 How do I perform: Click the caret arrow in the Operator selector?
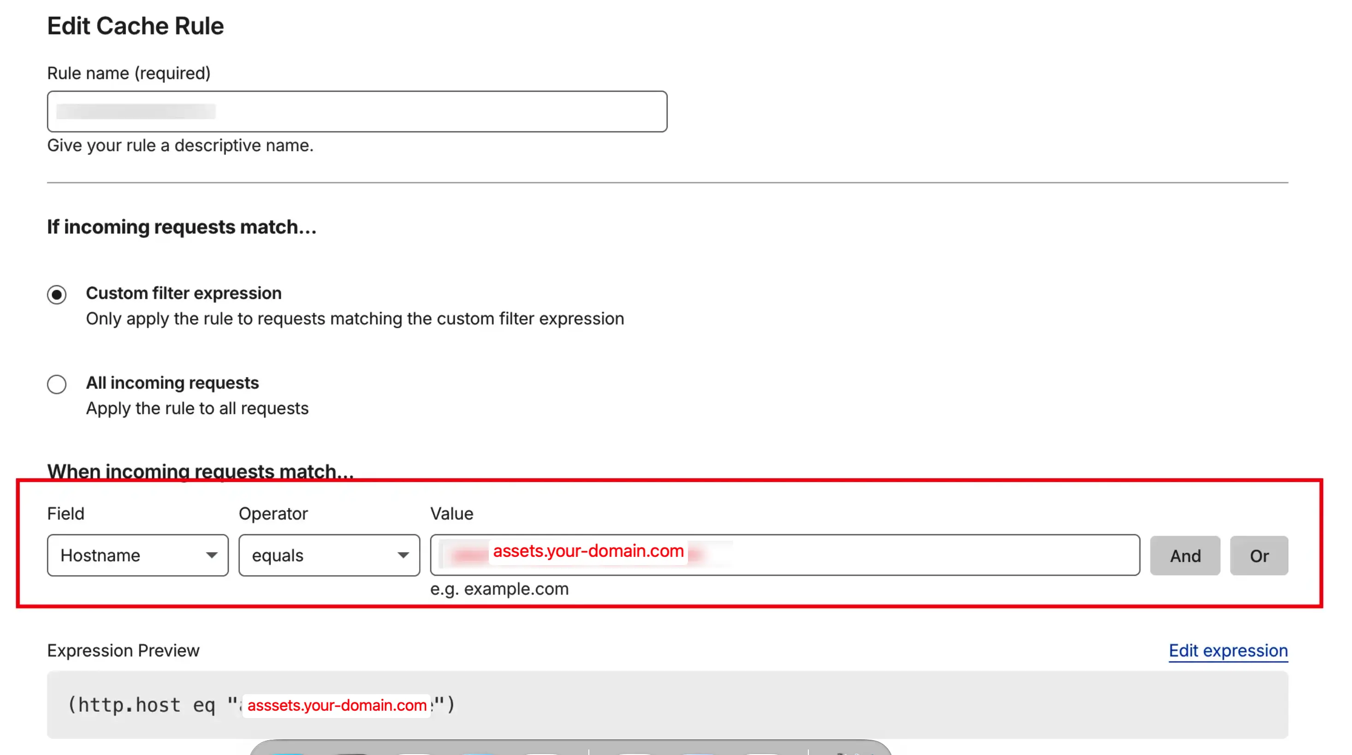[x=403, y=555]
